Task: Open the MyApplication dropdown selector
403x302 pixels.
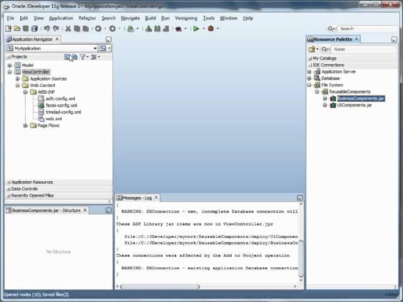Action: (95, 48)
